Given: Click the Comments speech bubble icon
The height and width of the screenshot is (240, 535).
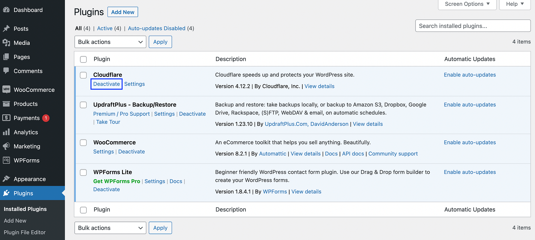Looking at the screenshot, I should 6,71.
